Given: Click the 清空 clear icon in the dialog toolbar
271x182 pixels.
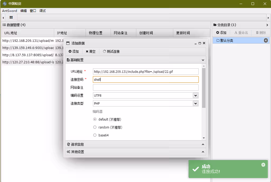Looking at the screenshot, I should tap(86, 51).
